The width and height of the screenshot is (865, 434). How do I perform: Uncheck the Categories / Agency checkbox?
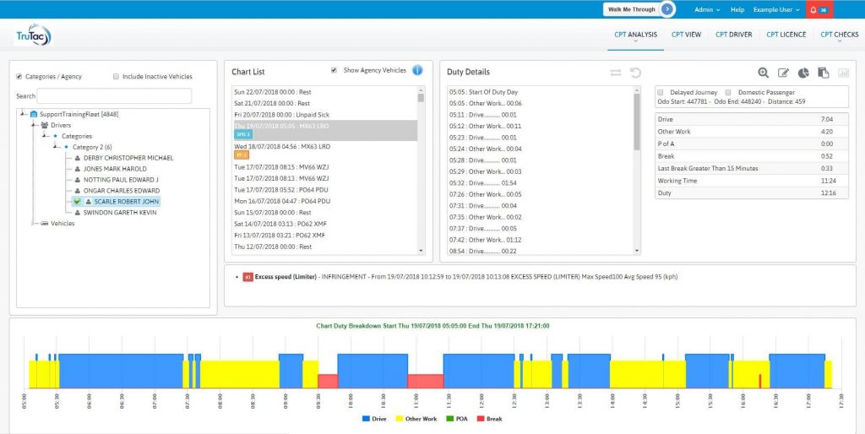click(x=19, y=77)
